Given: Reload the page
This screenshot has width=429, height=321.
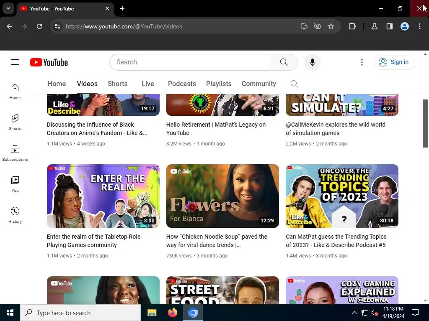Looking at the screenshot, I should 39,26.
